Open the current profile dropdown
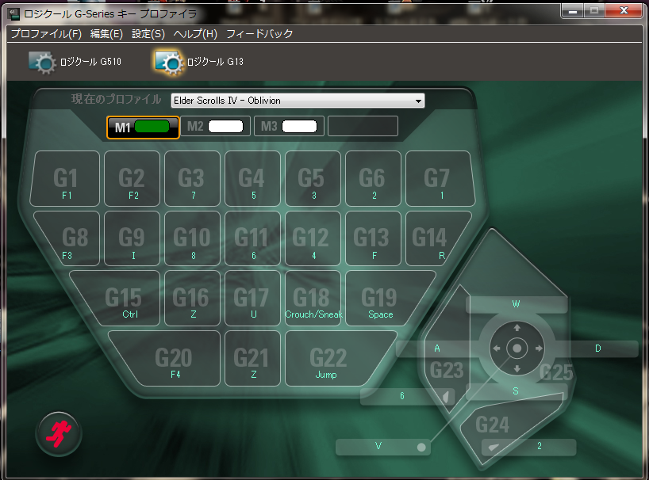This screenshot has width=649, height=480. (298, 101)
